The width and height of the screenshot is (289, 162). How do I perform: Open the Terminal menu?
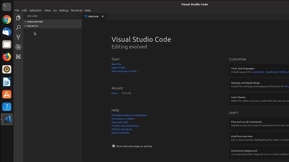click(x=76, y=10)
